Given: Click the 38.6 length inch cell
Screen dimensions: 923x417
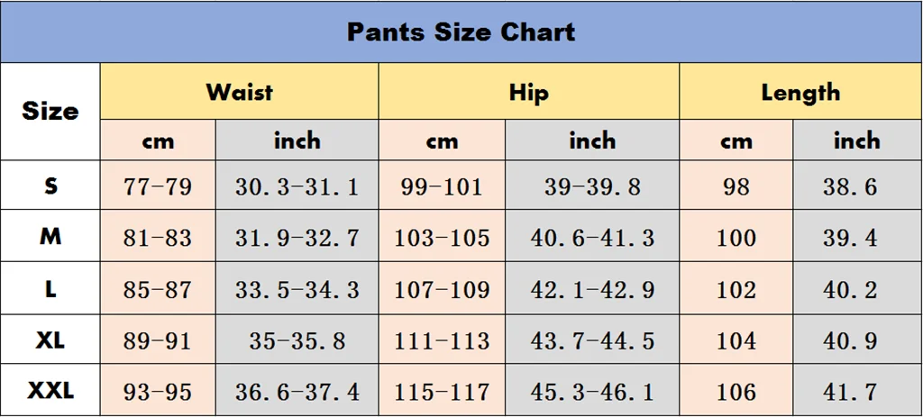Looking at the screenshot, I should click(x=858, y=186).
